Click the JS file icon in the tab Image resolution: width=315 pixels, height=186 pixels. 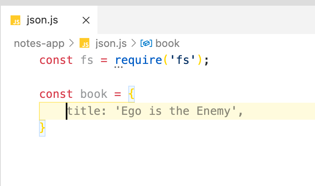(15, 20)
